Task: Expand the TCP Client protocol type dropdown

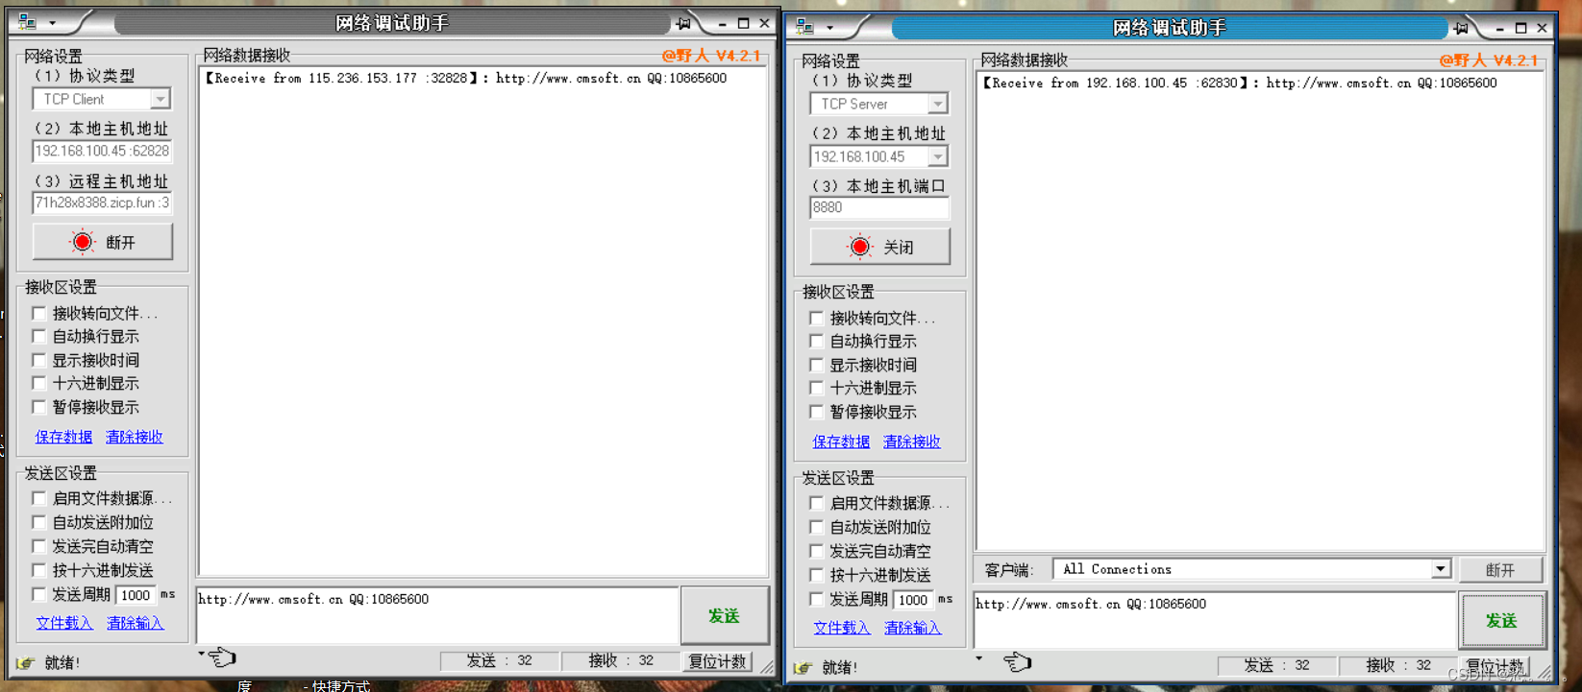Action: [161, 99]
